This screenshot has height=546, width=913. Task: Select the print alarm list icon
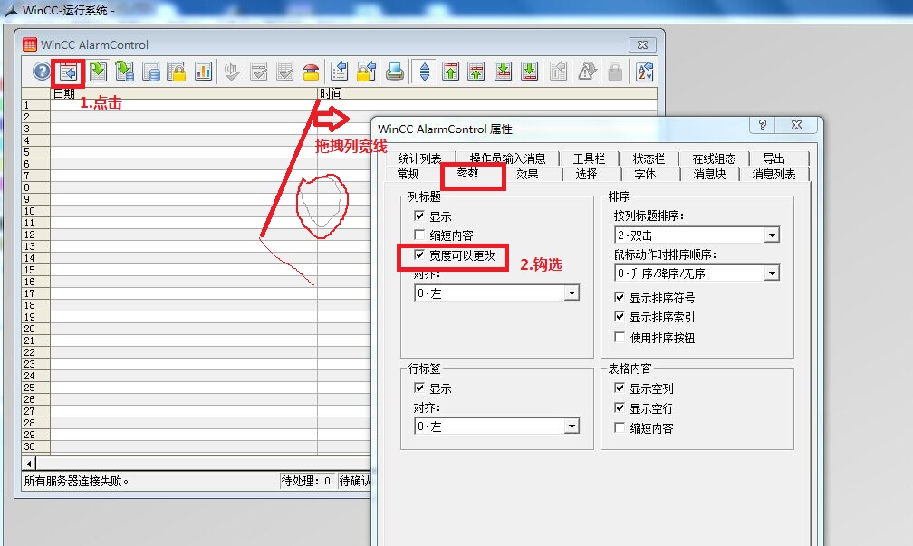pyautogui.click(x=393, y=72)
